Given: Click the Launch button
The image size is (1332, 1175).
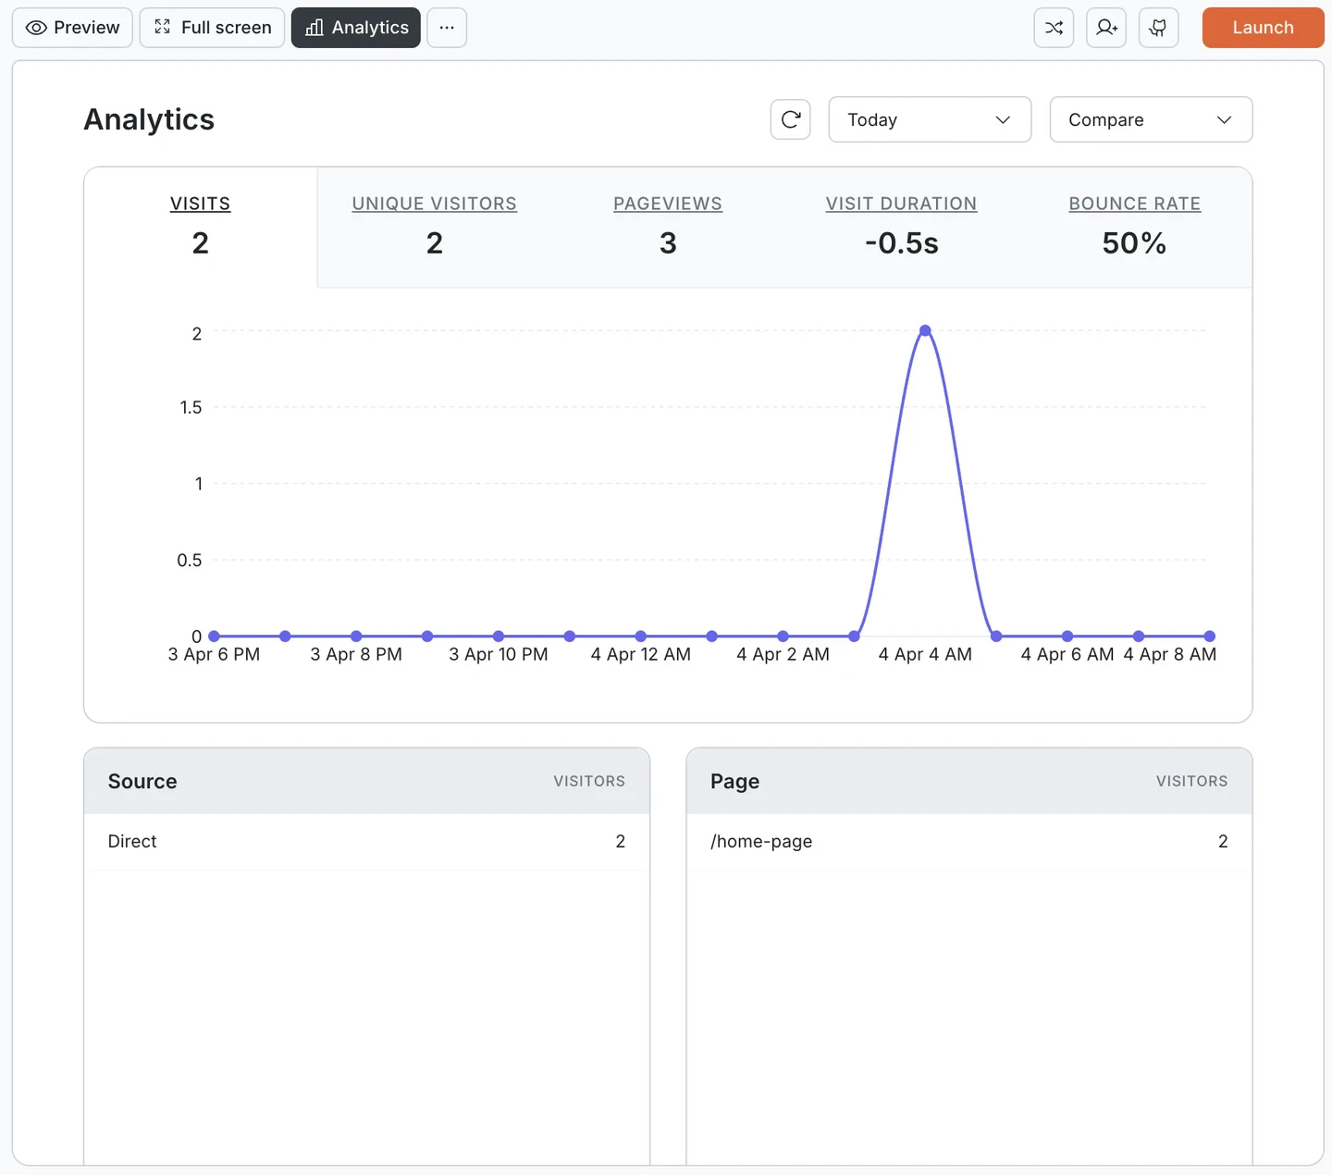Looking at the screenshot, I should pos(1263,28).
